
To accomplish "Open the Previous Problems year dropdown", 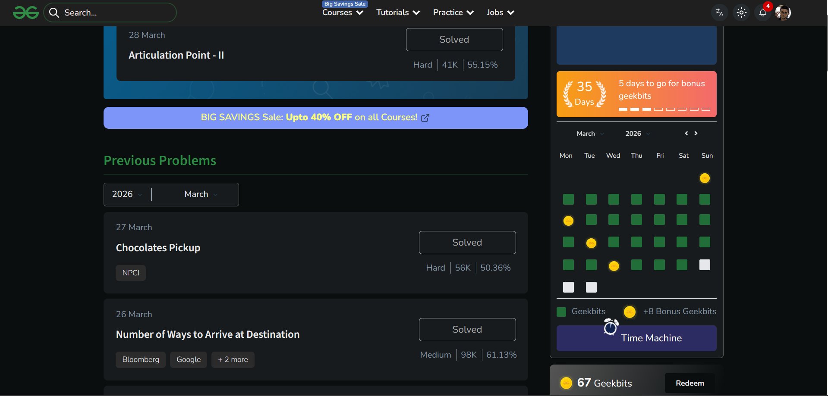I will [x=127, y=194].
